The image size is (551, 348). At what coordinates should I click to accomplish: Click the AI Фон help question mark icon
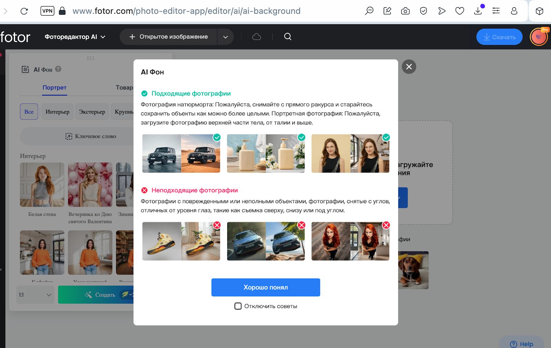point(58,69)
